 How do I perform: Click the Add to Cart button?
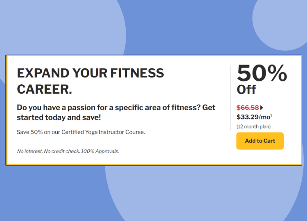[x=260, y=141]
